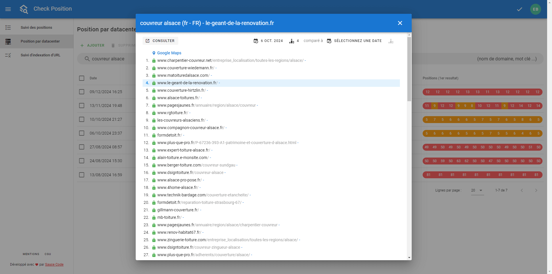Go to Suivi d'indexation d'URL

click(x=37, y=55)
